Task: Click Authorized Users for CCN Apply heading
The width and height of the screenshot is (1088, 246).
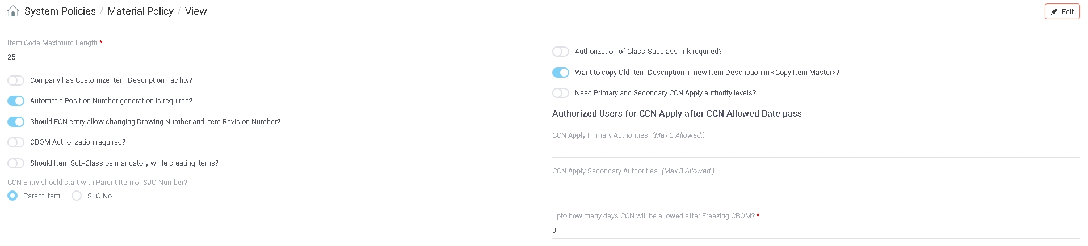Action: (x=677, y=114)
